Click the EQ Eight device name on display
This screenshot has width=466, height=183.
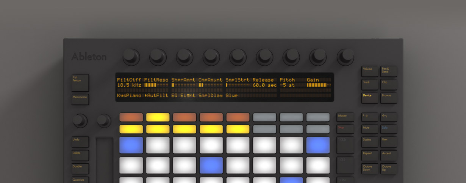coord(183,96)
